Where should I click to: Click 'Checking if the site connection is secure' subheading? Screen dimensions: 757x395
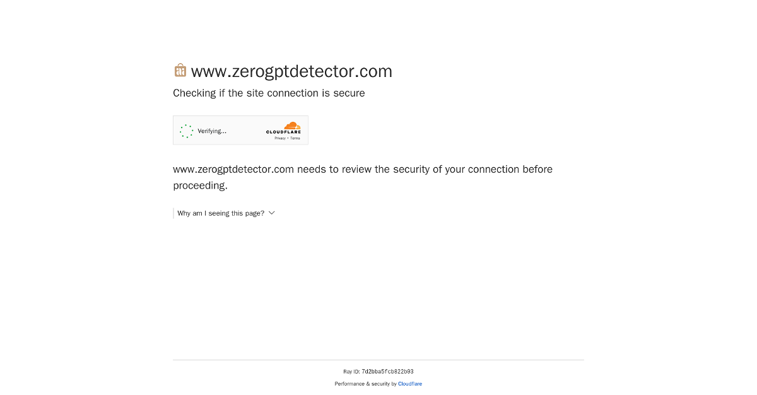269,93
